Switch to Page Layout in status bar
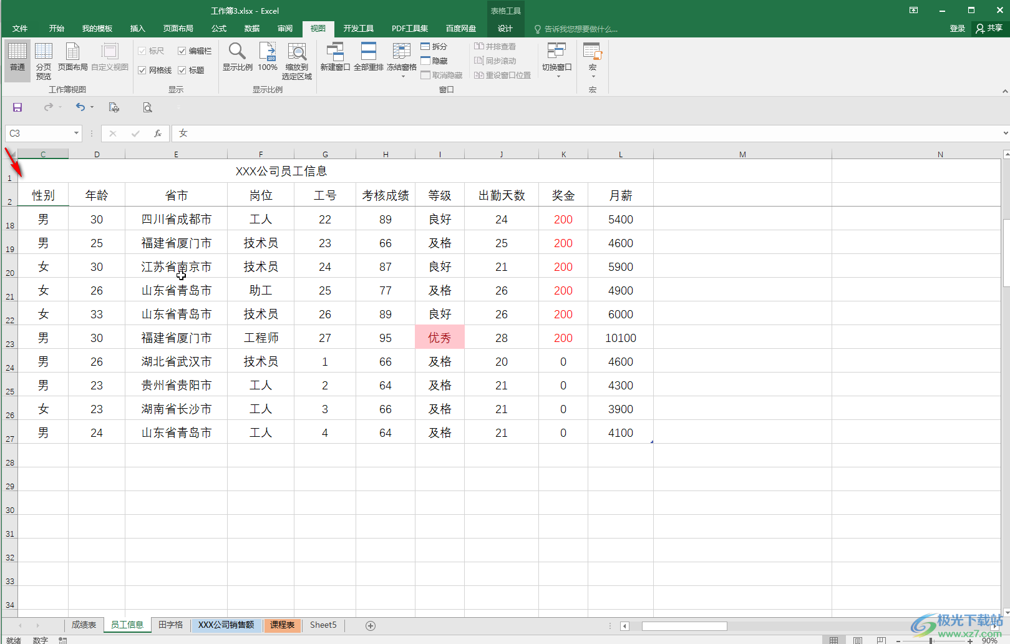 click(858, 640)
